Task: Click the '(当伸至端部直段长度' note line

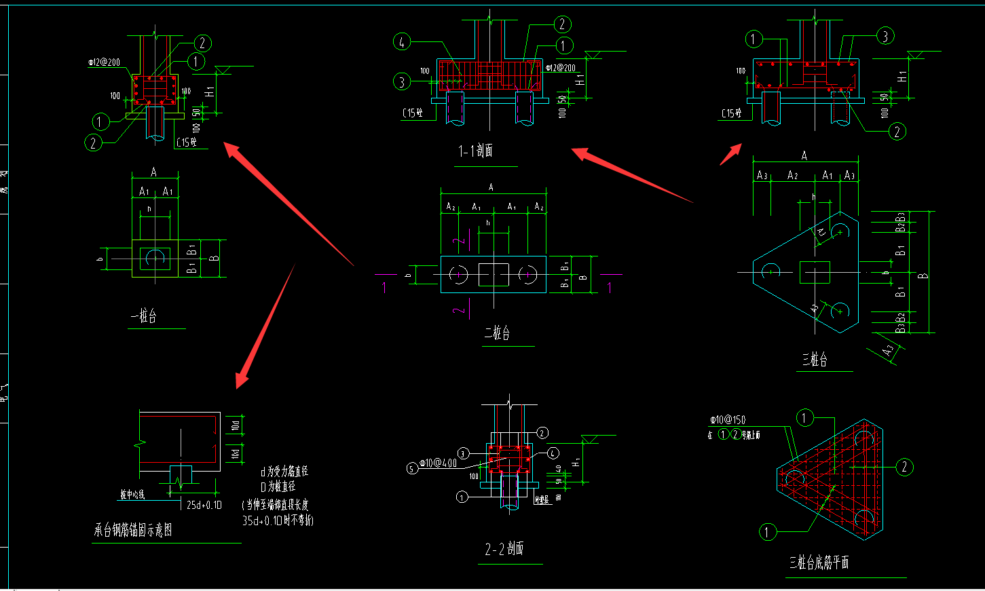Action: [x=275, y=504]
